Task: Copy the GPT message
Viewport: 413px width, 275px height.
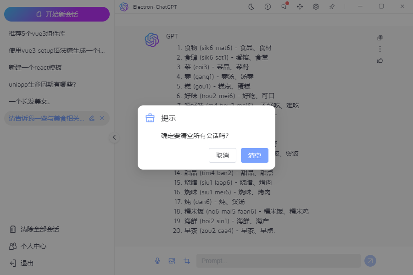Action: point(380,38)
